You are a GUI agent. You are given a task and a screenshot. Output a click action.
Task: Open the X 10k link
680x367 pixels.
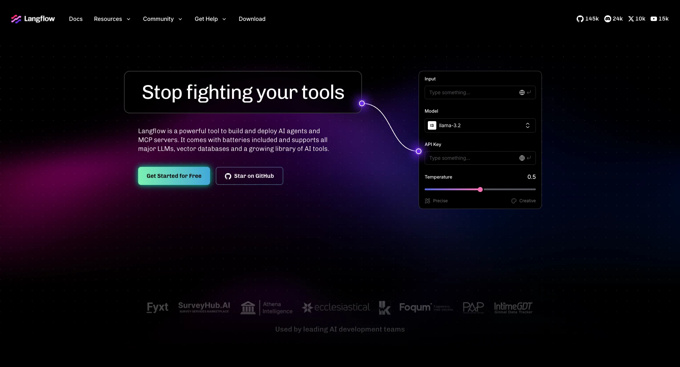coord(637,19)
